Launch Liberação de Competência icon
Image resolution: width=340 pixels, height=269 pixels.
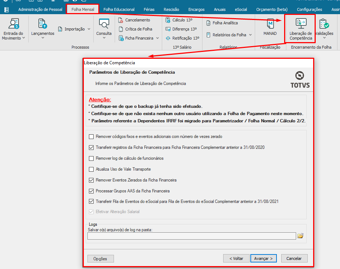point(301,24)
